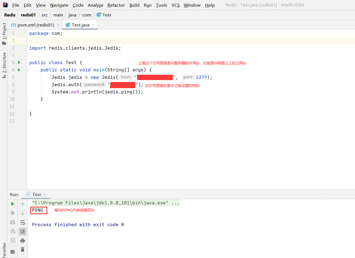355x258 pixels.
Task: Open the Navigate menu
Action: pyautogui.click(x=59, y=5)
